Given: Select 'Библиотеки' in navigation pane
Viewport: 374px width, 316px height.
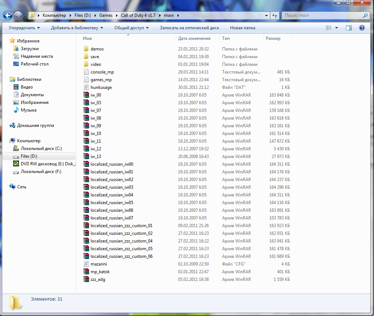Looking at the screenshot, I should click(x=29, y=79).
